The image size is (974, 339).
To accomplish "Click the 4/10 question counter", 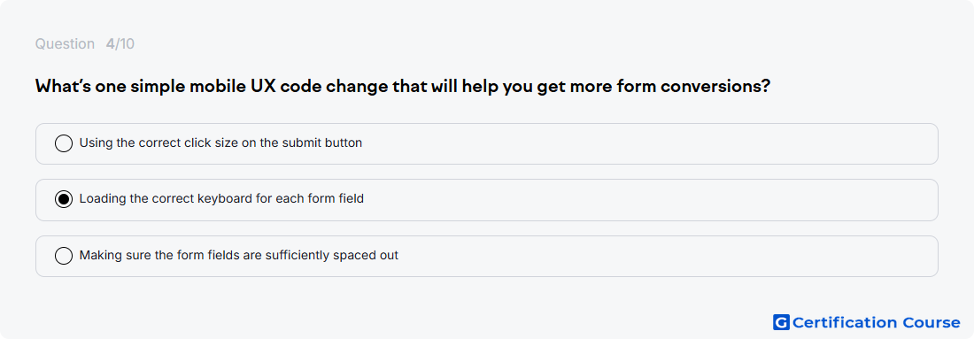I will [120, 44].
